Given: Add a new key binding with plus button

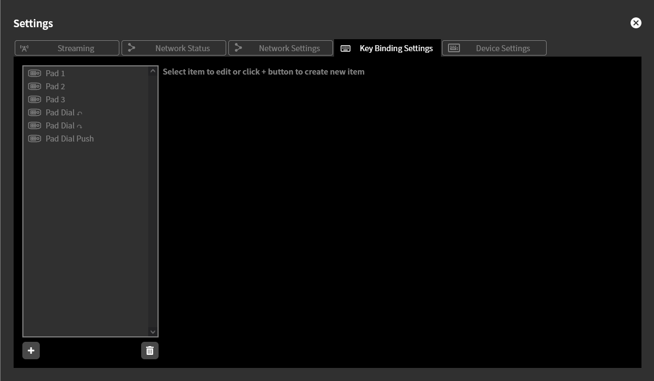Looking at the screenshot, I should [x=31, y=351].
